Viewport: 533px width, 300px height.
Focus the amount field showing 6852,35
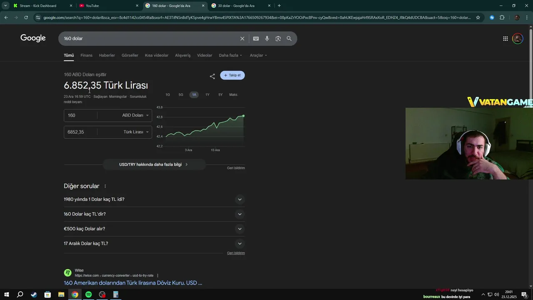81,132
